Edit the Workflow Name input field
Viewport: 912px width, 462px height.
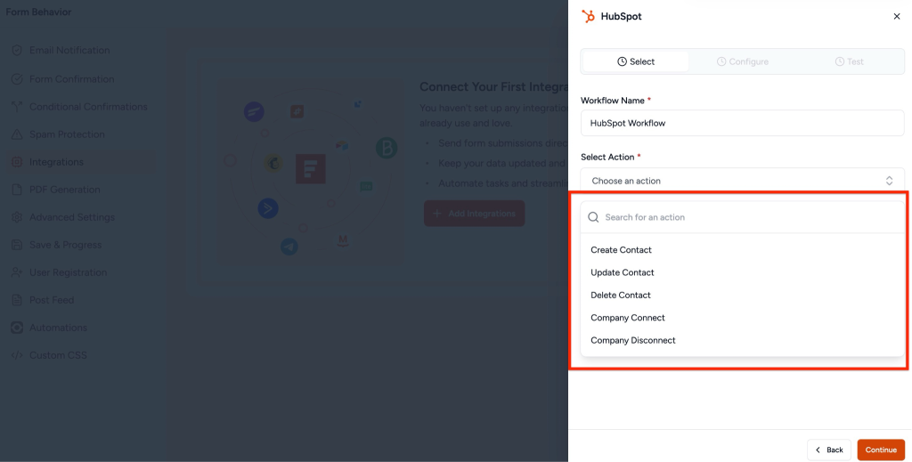tap(742, 123)
